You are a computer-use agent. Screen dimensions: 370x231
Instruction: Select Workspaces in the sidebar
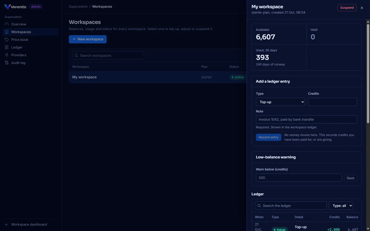(x=31, y=32)
